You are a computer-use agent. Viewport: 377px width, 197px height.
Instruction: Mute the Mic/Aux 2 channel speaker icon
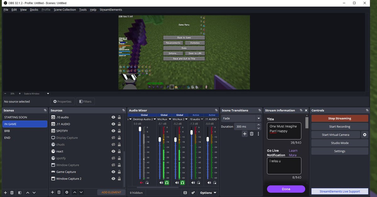coord(177,183)
